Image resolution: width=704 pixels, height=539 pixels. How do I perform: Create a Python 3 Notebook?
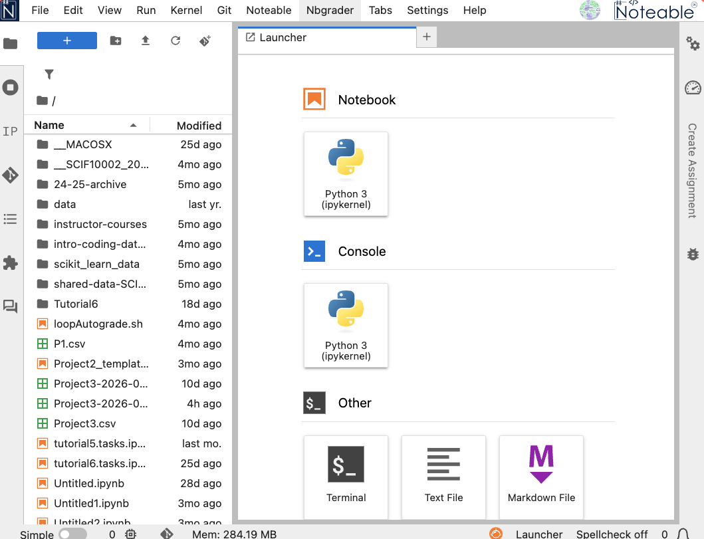tap(346, 173)
